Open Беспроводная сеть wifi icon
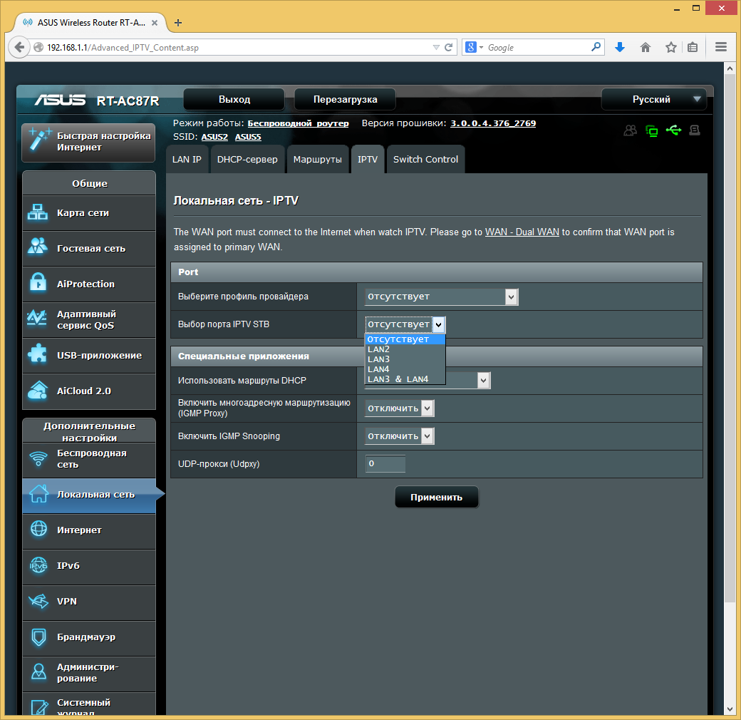This screenshot has height=720, width=741. [x=38, y=458]
